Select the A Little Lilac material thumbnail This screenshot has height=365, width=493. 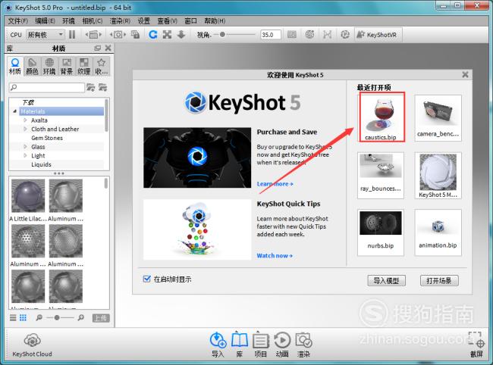(x=28, y=196)
